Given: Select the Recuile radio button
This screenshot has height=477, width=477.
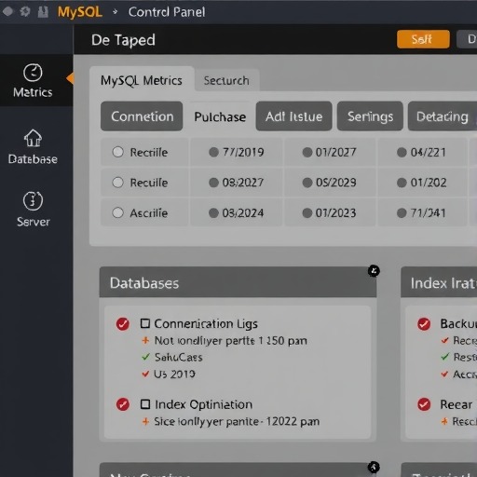Looking at the screenshot, I should point(118,183).
